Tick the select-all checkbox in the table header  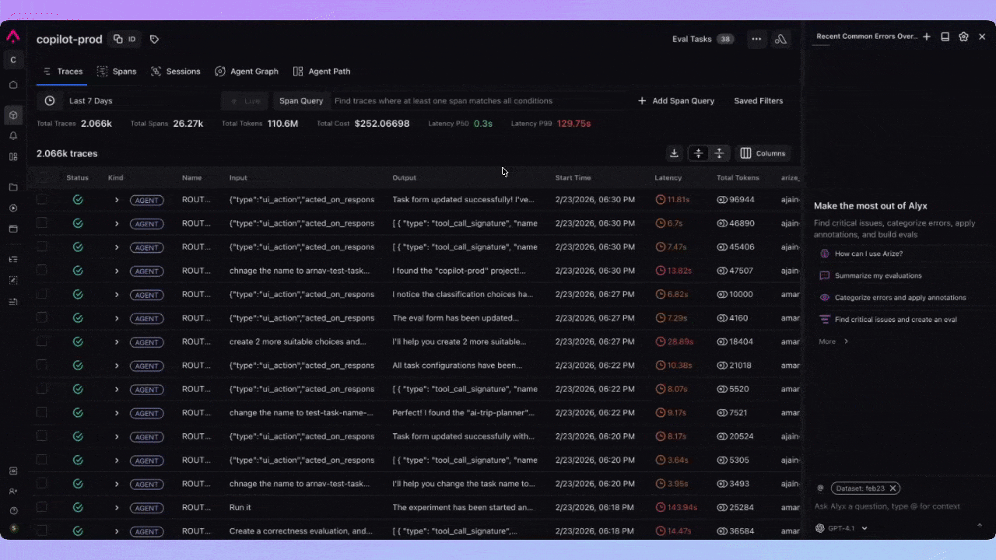click(42, 178)
